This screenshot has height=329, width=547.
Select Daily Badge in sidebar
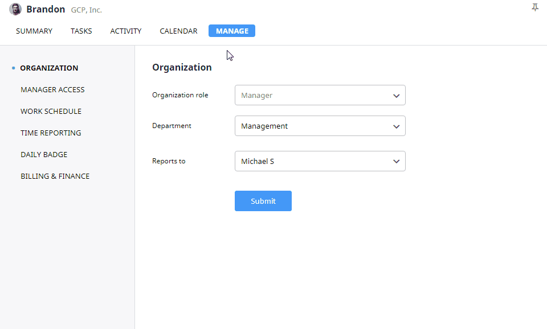coord(44,155)
